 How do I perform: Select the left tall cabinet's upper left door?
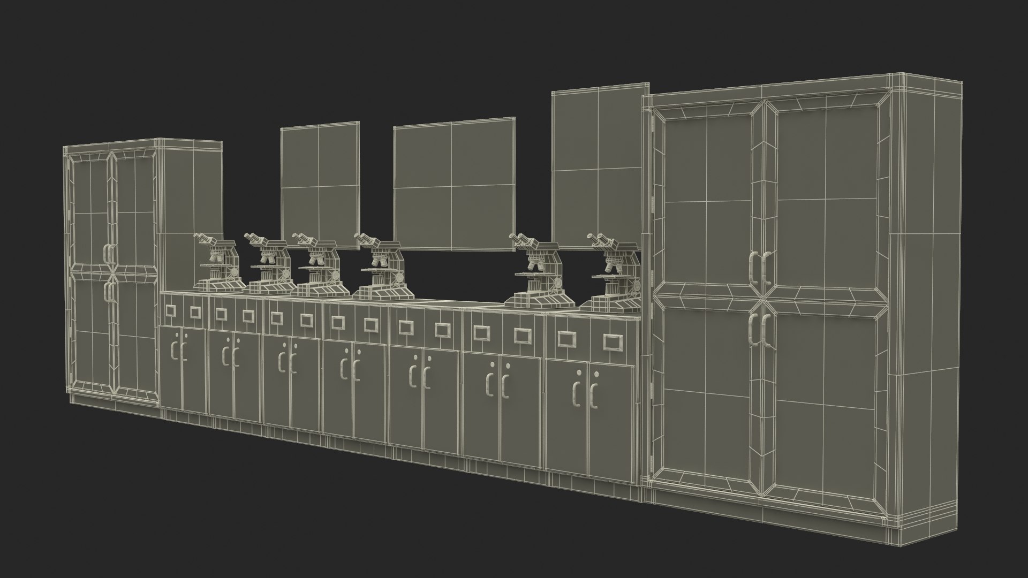pyautogui.click(x=90, y=211)
